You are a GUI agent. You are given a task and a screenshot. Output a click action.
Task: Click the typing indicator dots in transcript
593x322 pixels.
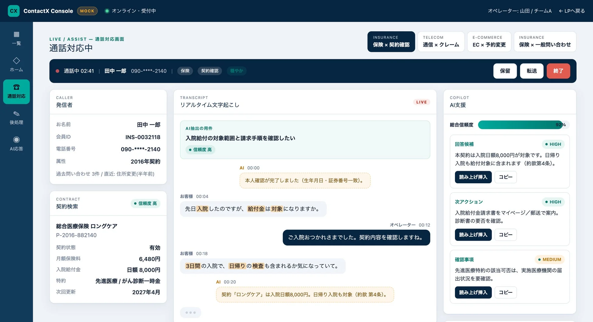[x=191, y=312]
